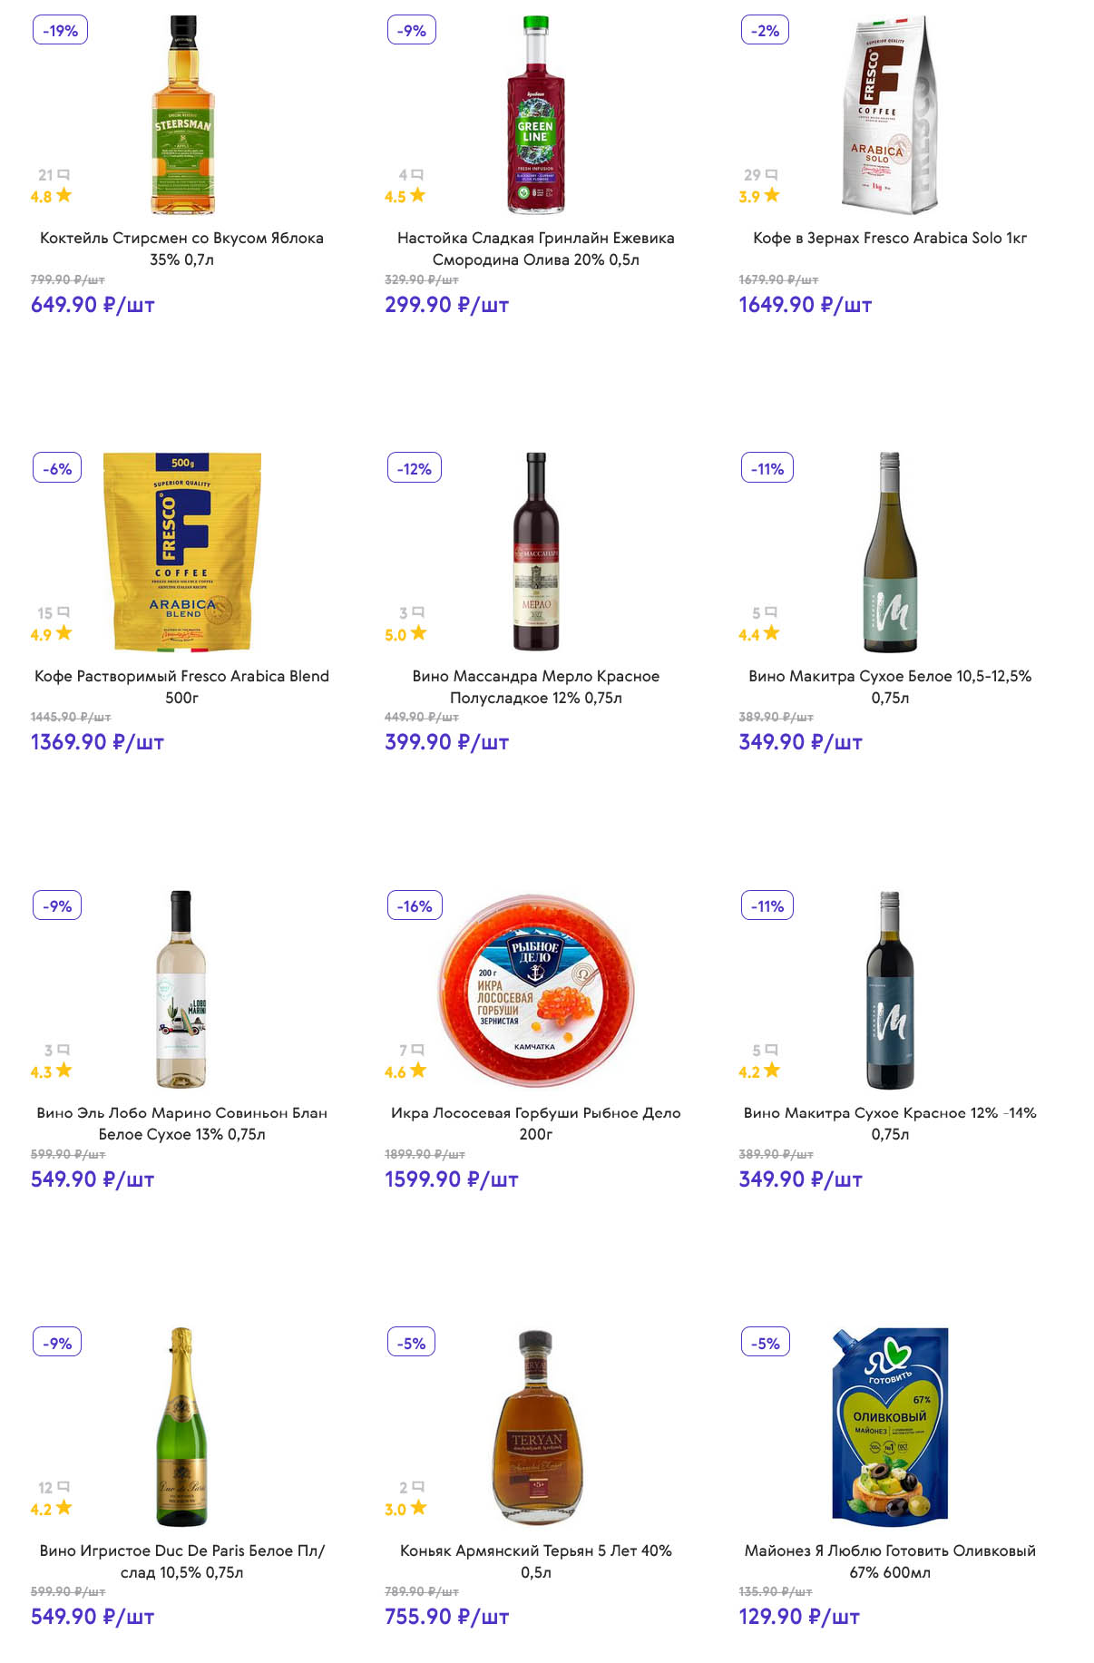Click the Green Line liqueur bottle image
Screen dimensions: 1094x1663
(535, 114)
